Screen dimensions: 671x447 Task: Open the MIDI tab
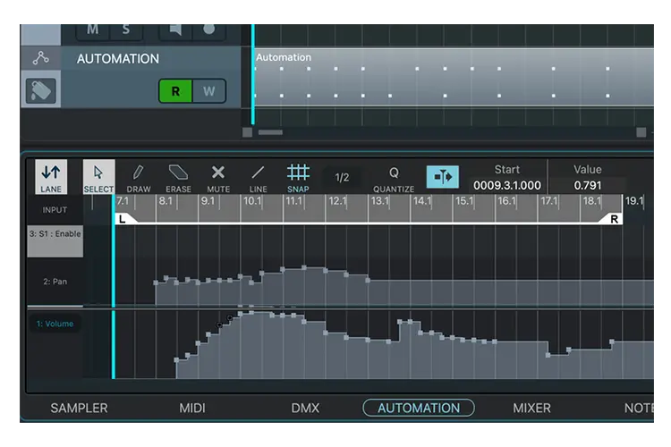192,408
